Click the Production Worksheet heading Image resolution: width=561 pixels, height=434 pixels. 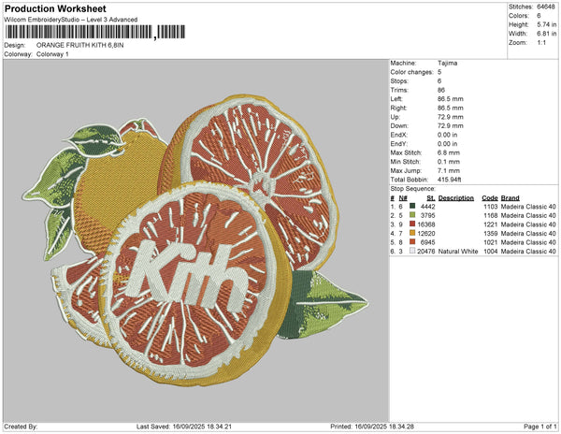tap(55, 9)
